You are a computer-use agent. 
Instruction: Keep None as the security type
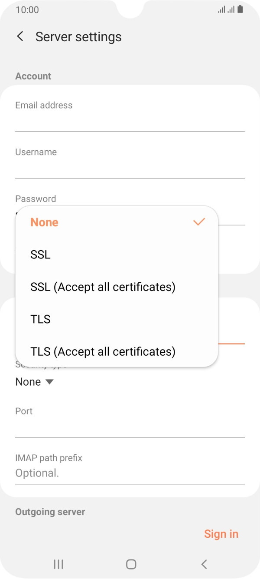[x=45, y=222]
